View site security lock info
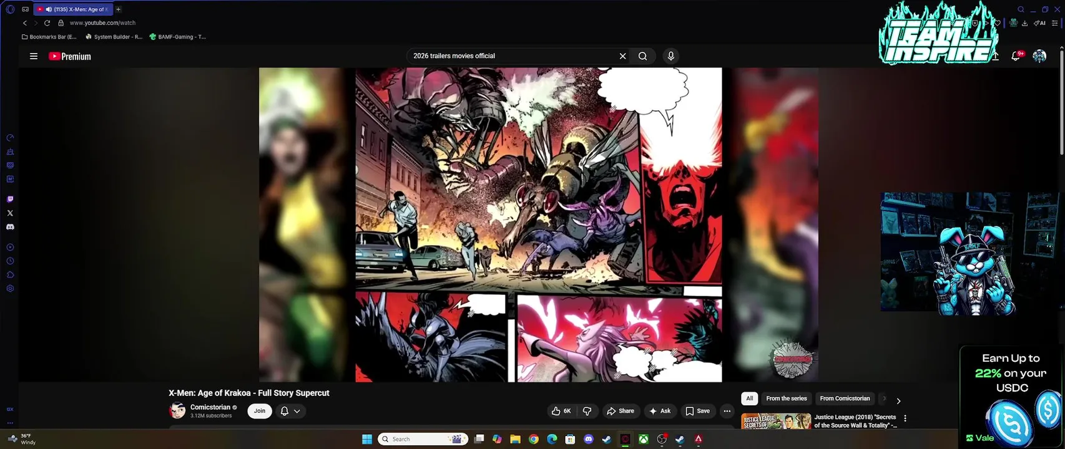1065x449 pixels. [61, 23]
